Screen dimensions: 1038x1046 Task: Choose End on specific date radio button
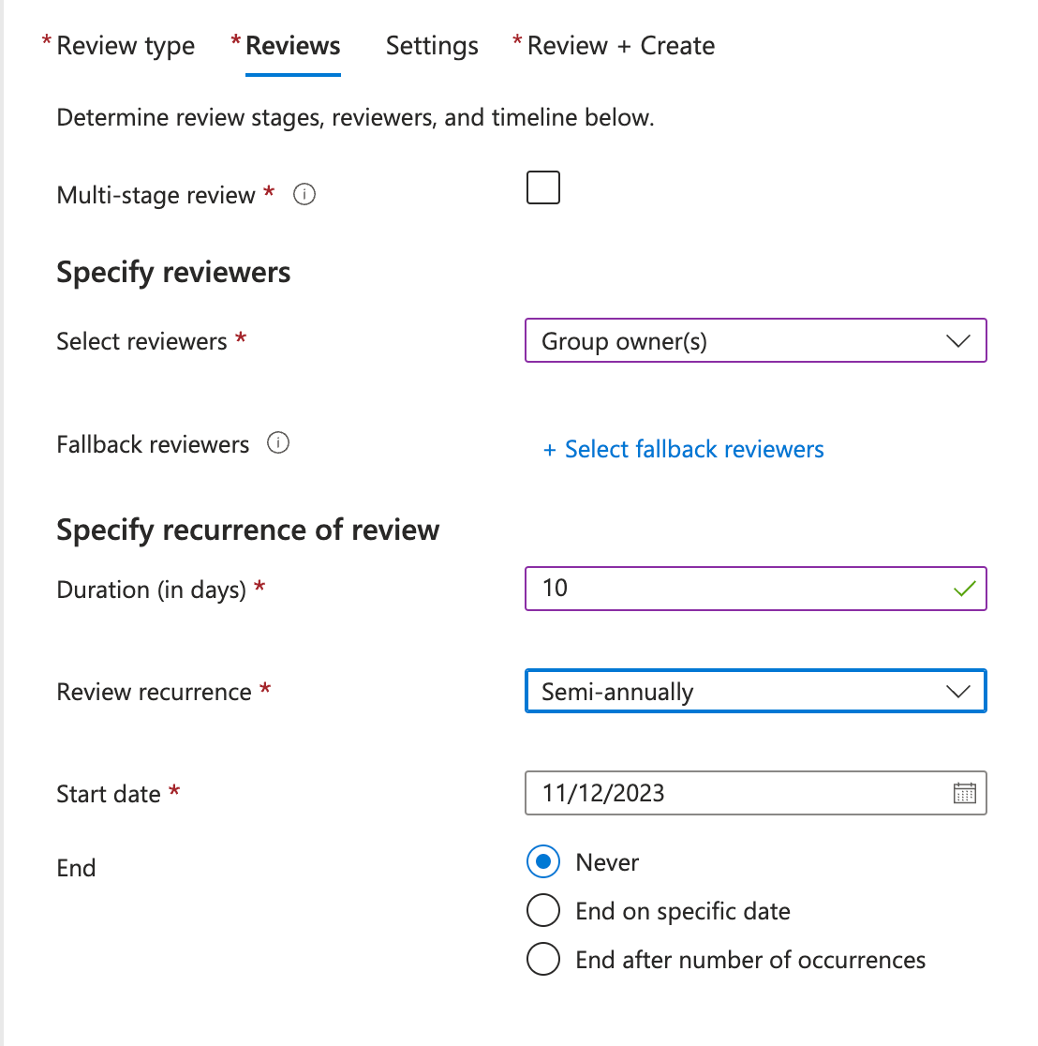pyautogui.click(x=543, y=911)
